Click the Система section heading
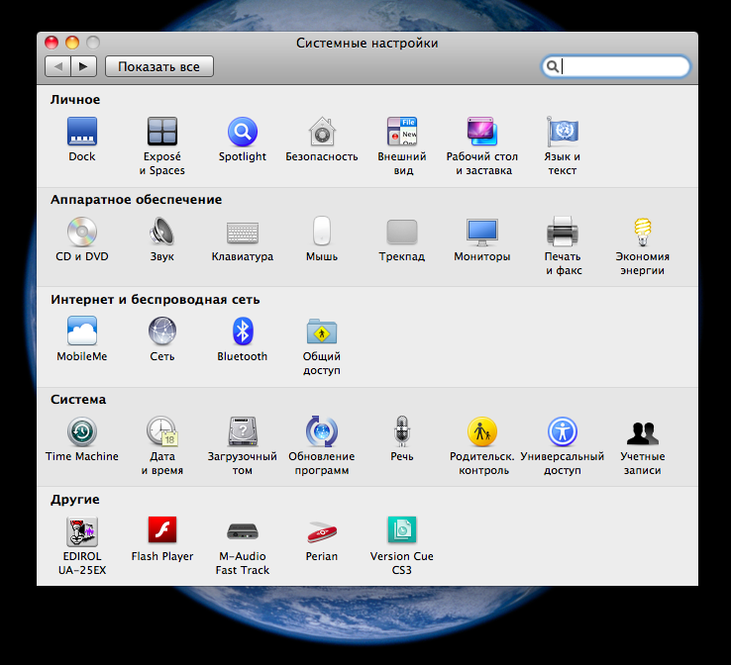Viewport: 731px width, 665px height. [78, 400]
